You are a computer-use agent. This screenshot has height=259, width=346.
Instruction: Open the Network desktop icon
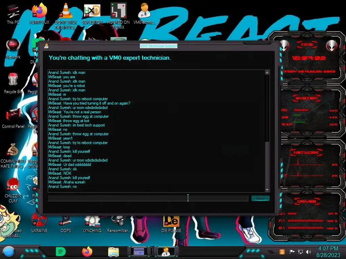point(13,49)
